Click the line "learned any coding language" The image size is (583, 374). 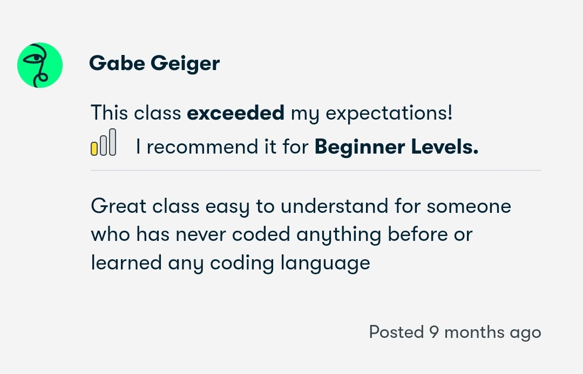tap(230, 263)
